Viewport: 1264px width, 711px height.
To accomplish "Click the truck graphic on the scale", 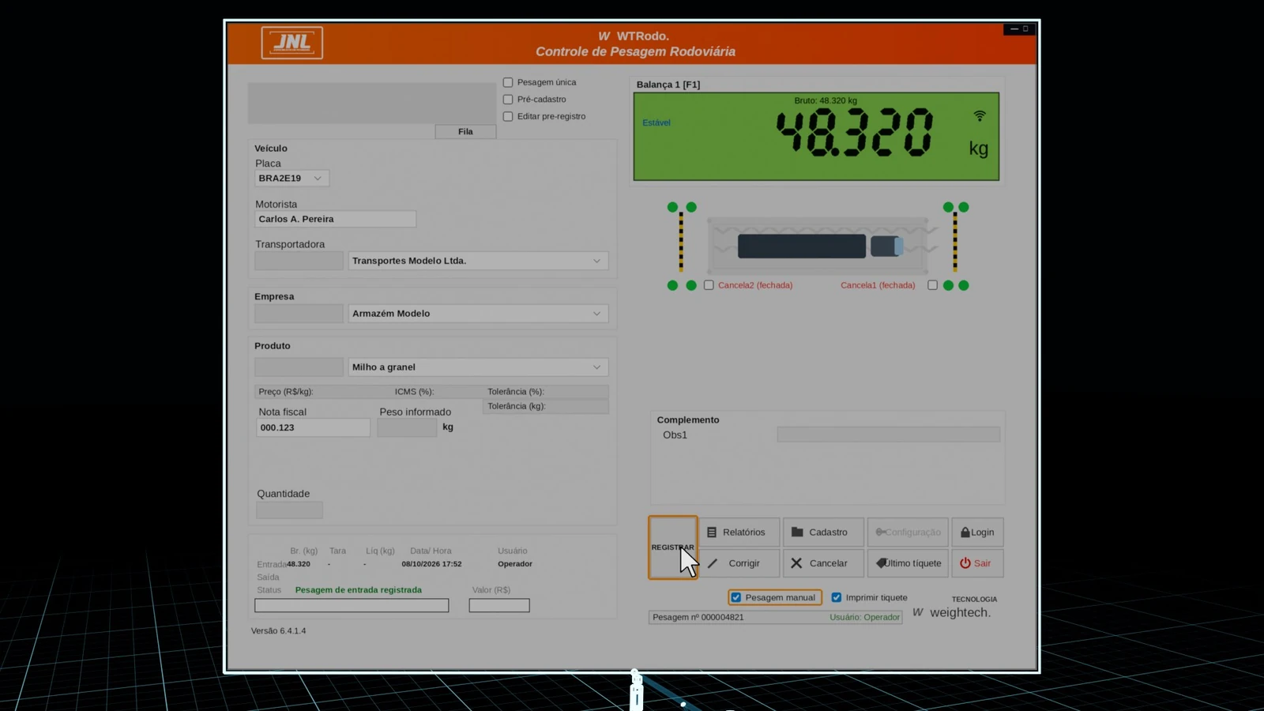I will coord(820,246).
